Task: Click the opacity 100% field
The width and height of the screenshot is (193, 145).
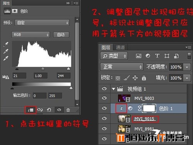Action: click(176, 67)
